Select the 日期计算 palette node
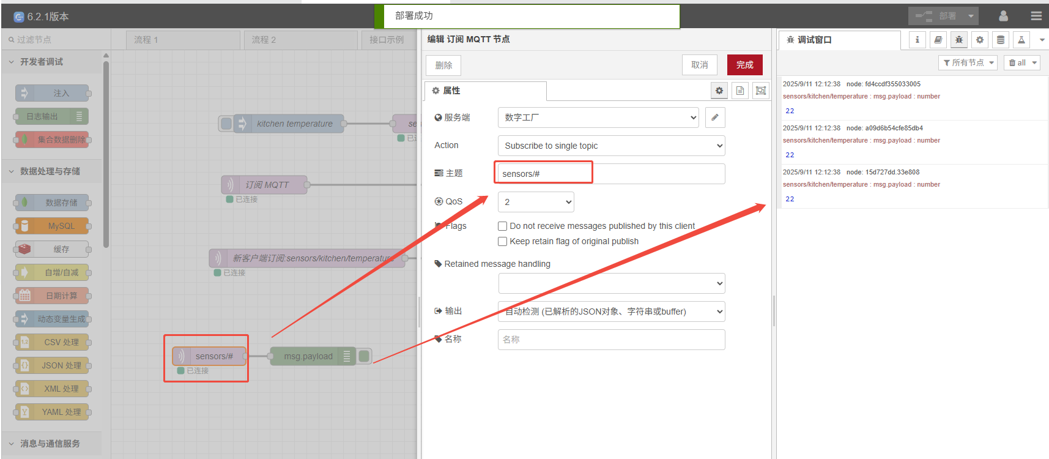The image size is (1049, 459). tap(52, 296)
